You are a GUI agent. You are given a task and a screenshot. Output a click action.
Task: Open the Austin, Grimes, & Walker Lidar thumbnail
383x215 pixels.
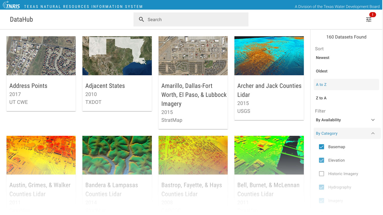click(x=41, y=155)
